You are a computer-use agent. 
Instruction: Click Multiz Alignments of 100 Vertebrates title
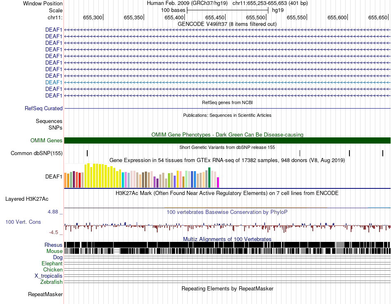coord(227,239)
